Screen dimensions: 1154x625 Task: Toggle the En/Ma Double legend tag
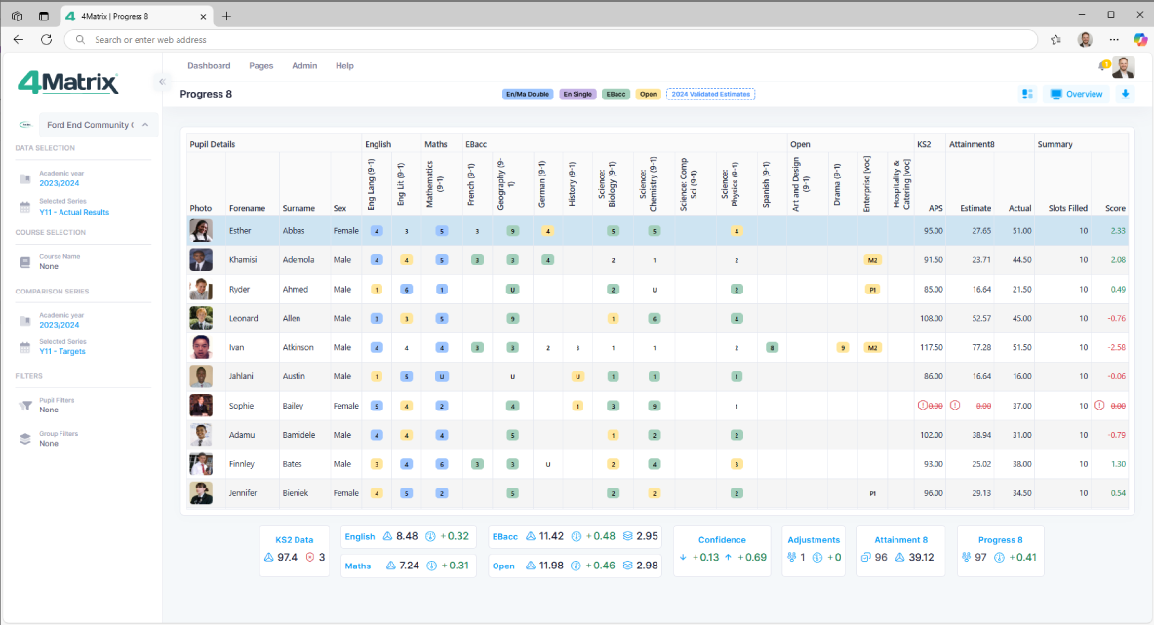pos(528,94)
